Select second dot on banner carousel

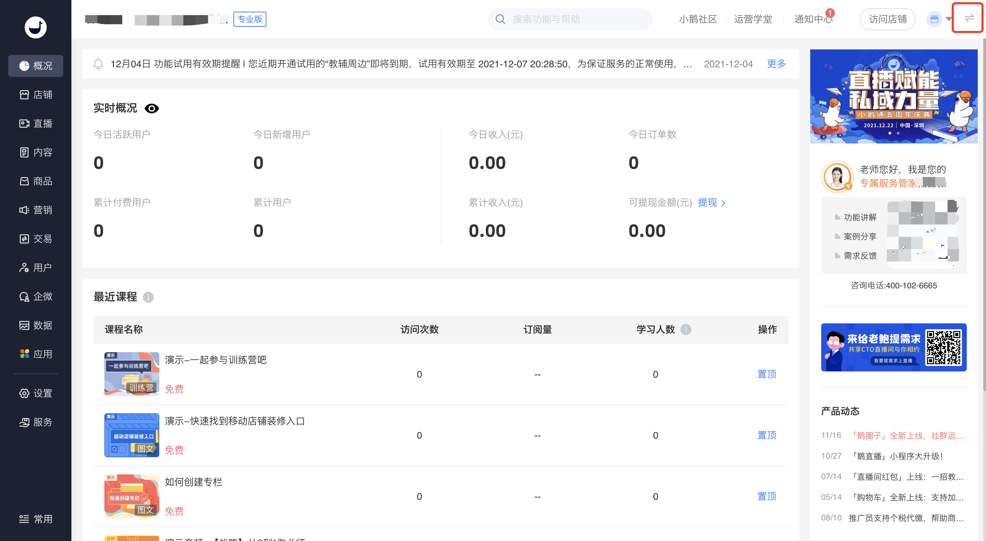click(x=898, y=133)
